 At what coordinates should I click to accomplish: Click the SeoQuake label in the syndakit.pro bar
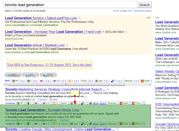click(x=10, y=124)
